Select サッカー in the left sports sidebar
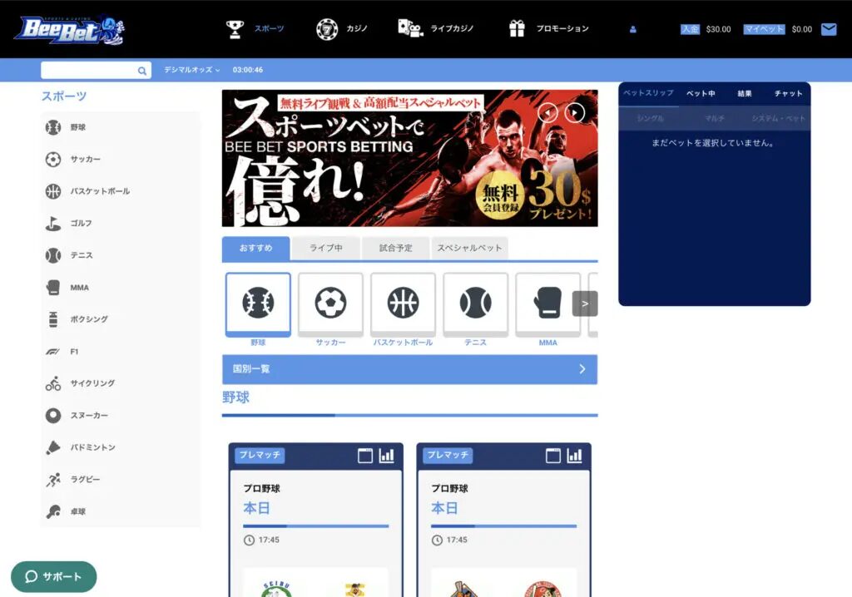Viewport: 852px width, 597px height. click(120, 160)
